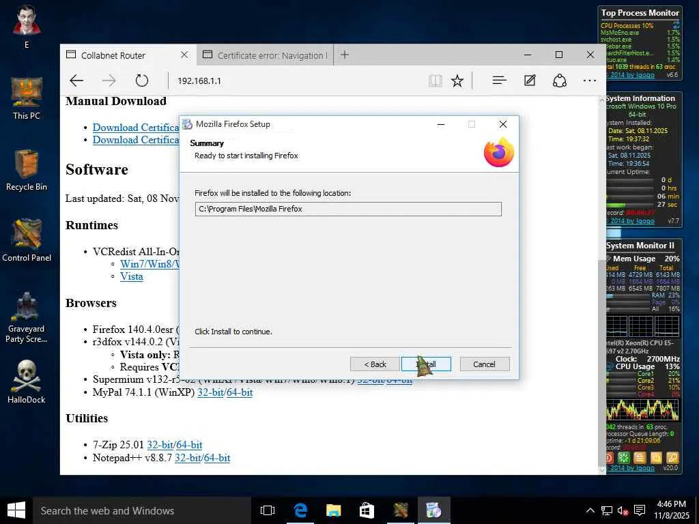Screen dimensions: 699x524
Task: Go back in Edge browser
Action: (76, 81)
